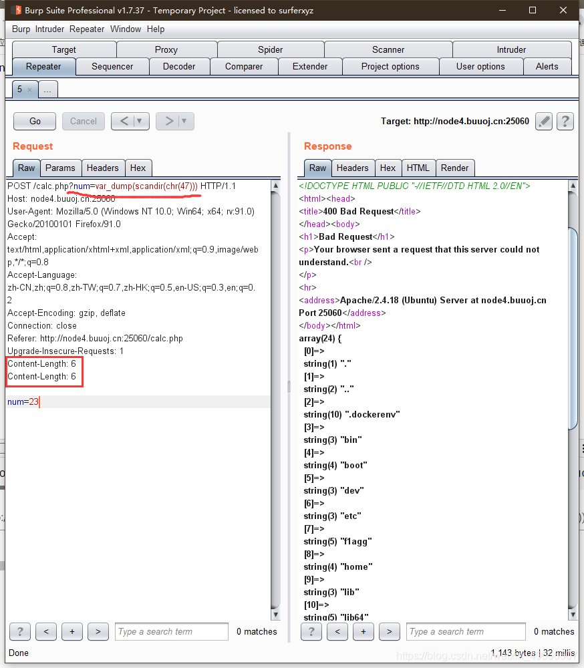Select Request Raw view tab

coord(27,168)
